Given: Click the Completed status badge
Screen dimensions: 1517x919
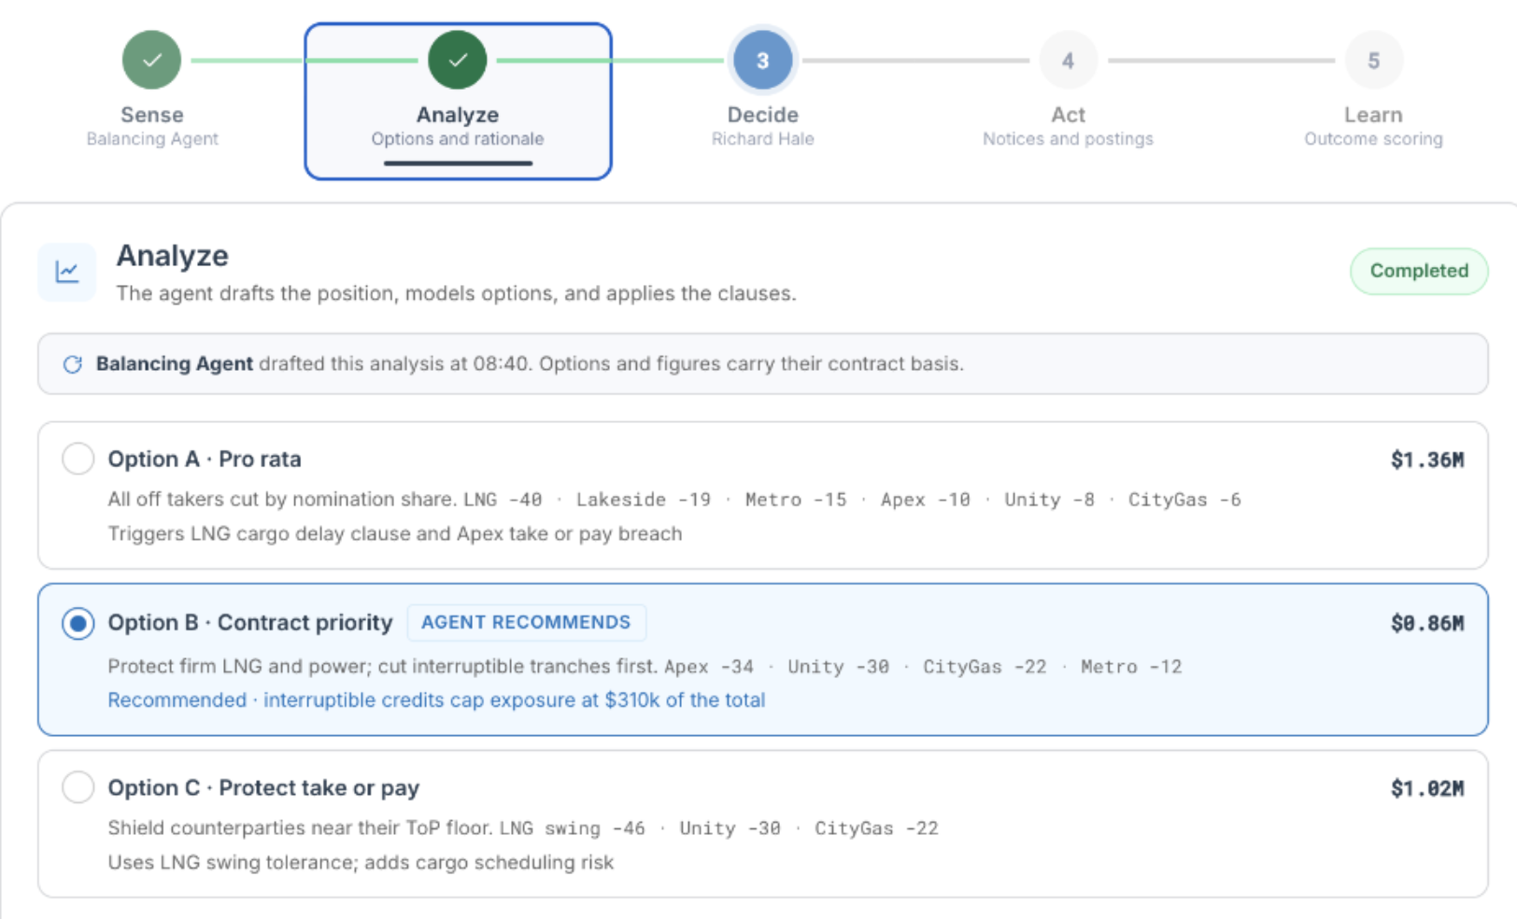Looking at the screenshot, I should tap(1419, 271).
